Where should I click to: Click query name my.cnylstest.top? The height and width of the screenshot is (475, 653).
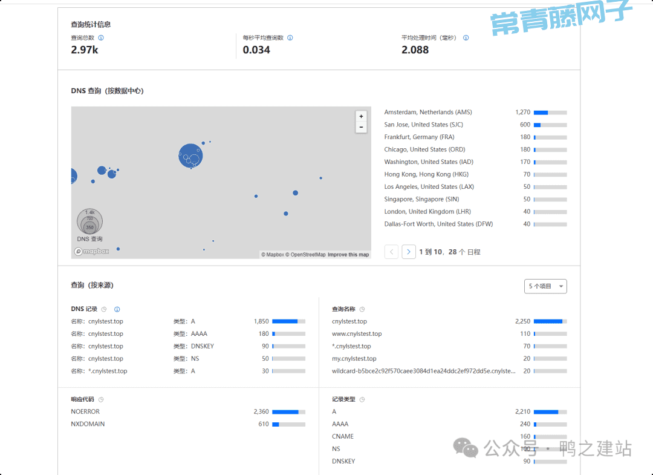pyautogui.click(x=354, y=359)
